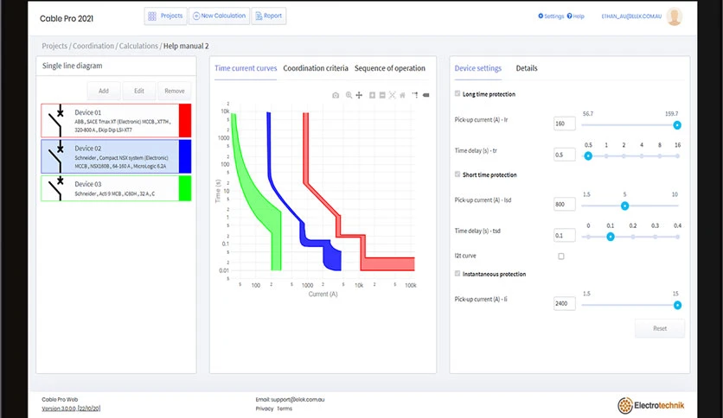Add a device to single line diagram
This screenshot has width=723, height=418.
coord(104,91)
